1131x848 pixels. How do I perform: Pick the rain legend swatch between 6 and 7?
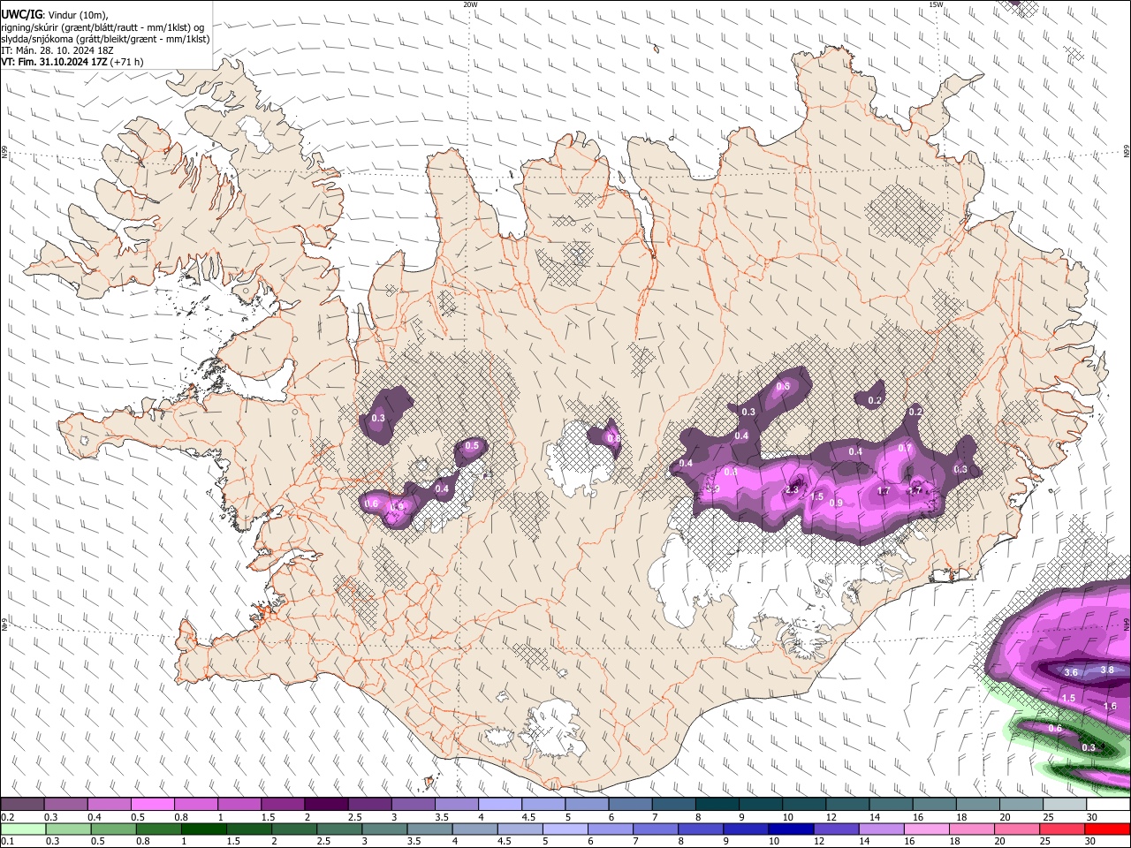(x=610, y=829)
